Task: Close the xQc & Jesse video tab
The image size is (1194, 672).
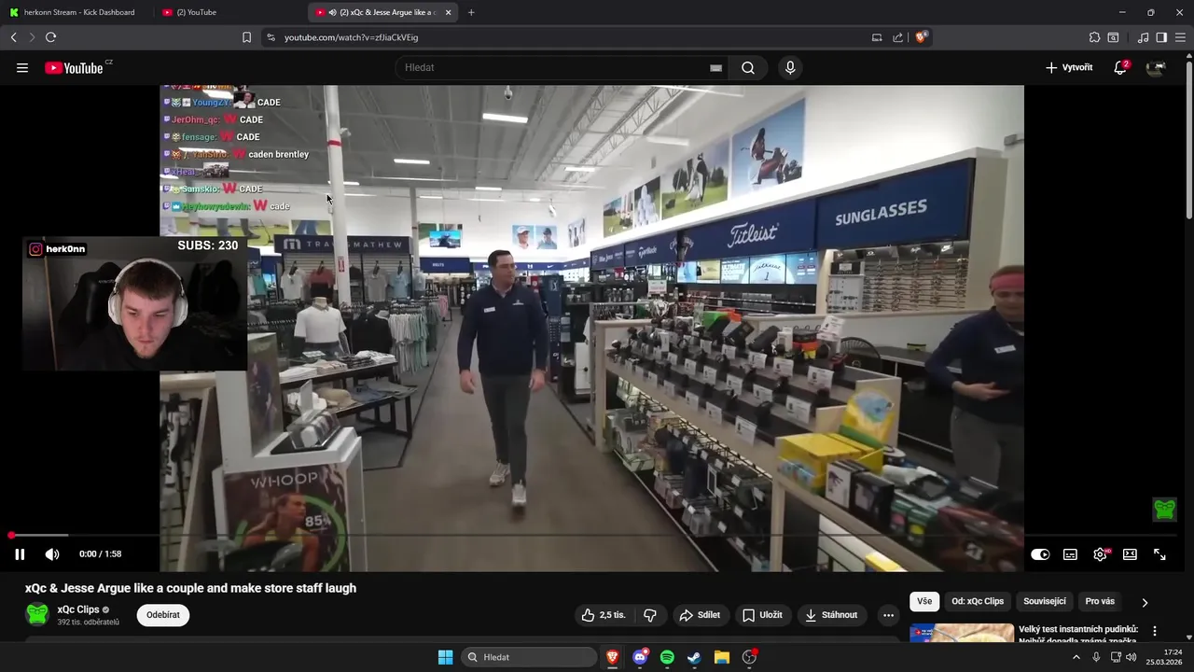Action: [x=449, y=12]
